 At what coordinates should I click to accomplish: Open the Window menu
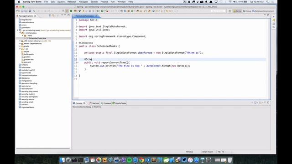121,2
